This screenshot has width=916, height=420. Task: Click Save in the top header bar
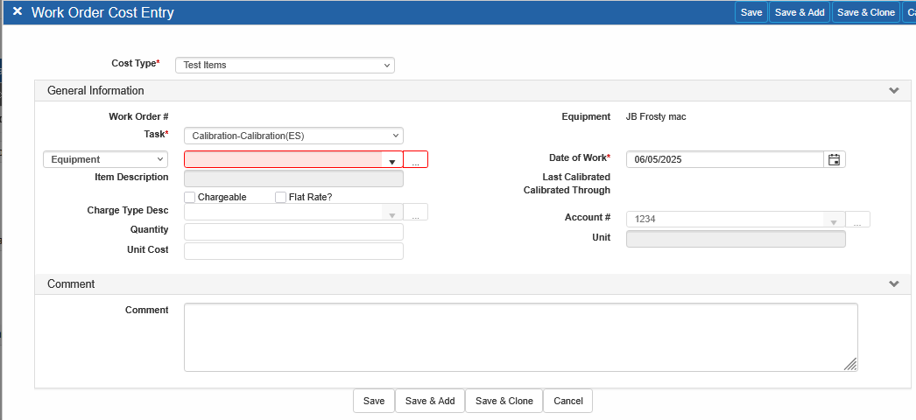[x=751, y=12]
